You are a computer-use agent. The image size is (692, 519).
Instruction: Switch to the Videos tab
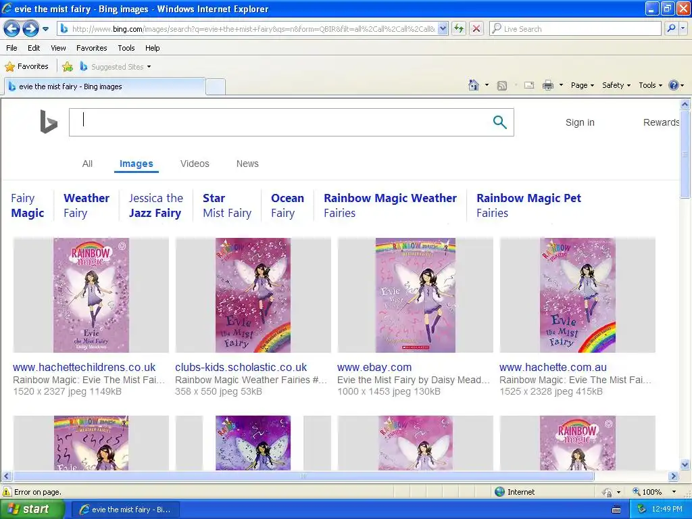tap(195, 164)
